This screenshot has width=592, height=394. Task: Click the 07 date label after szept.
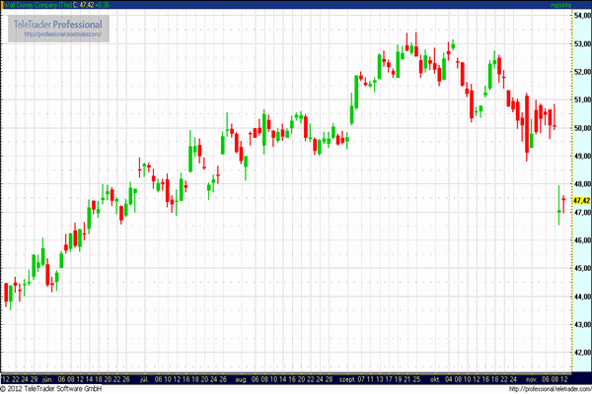pyautogui.click(x=361, y=379)
